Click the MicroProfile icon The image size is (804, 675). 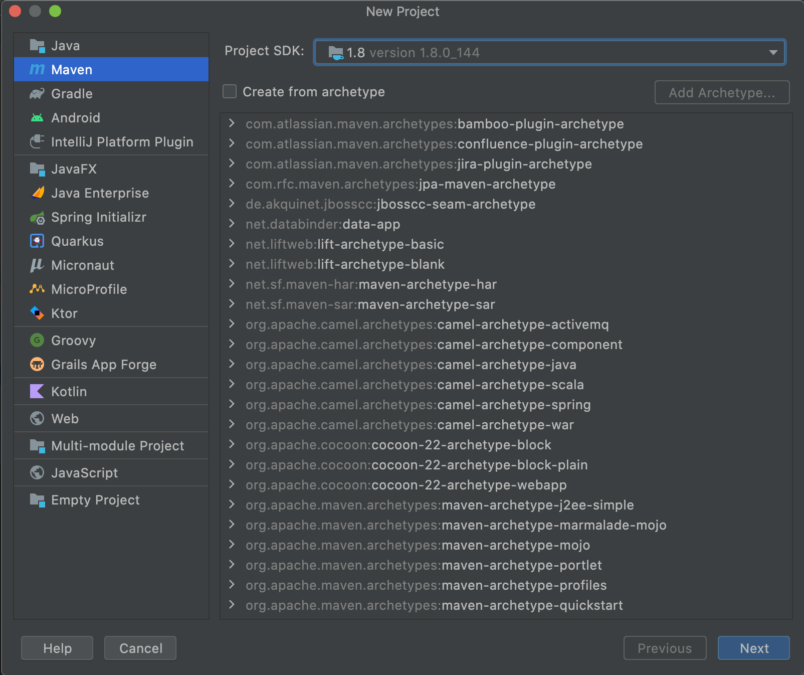[x=37, y=289]
